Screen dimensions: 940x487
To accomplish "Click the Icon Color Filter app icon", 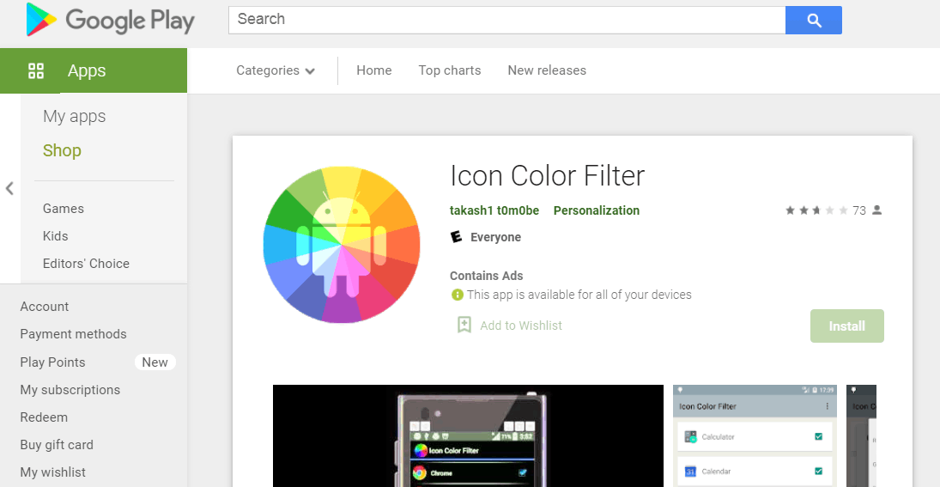I will pyautogui.click(x=342, y=245).
